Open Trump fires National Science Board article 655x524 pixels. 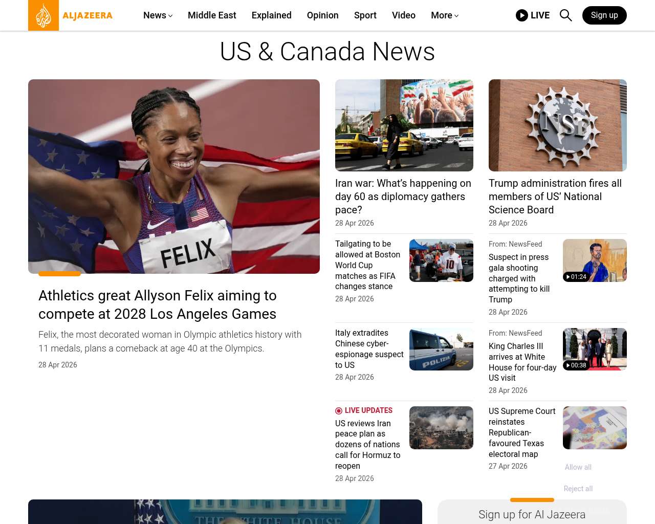555,196
